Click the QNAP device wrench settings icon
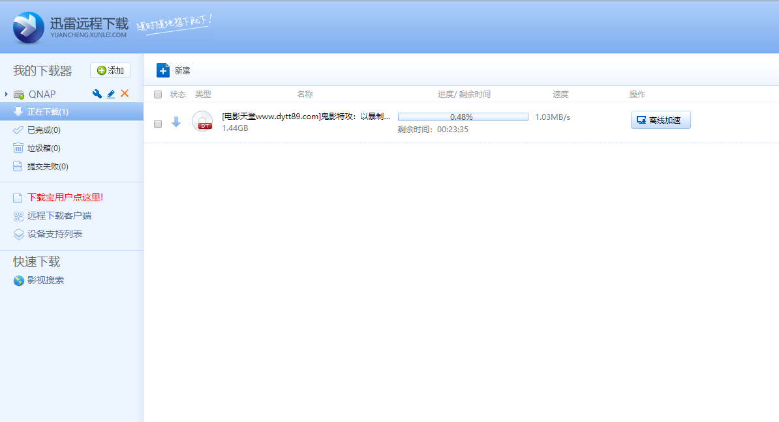 pos(97,94)
